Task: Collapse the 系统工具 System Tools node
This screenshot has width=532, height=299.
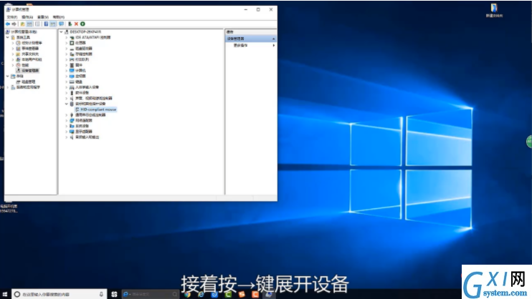Action: 8,37
